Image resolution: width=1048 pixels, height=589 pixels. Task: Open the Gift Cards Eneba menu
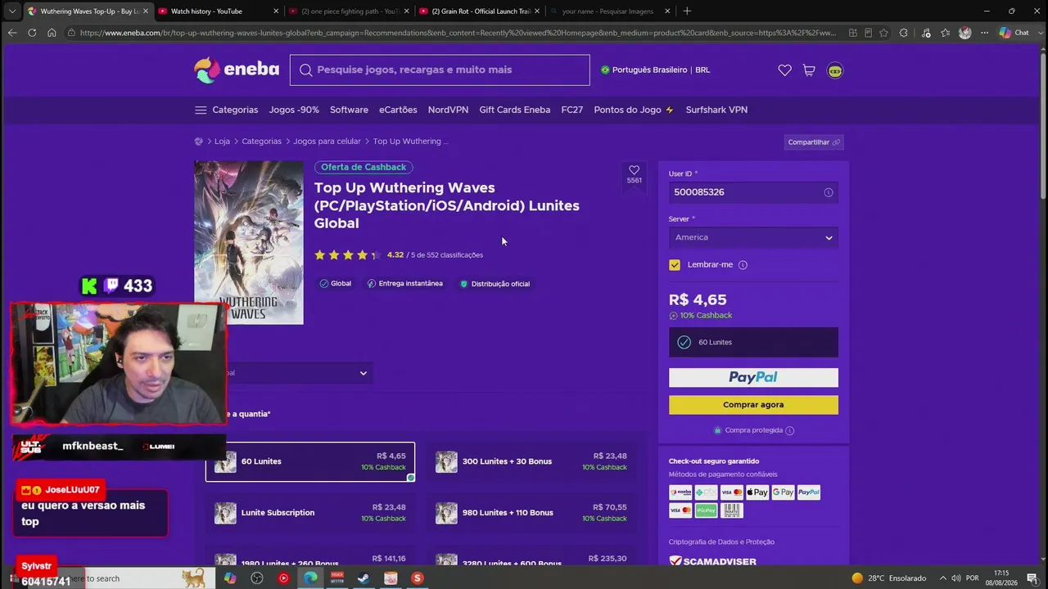pyautogui.click(x=515, y=110)
